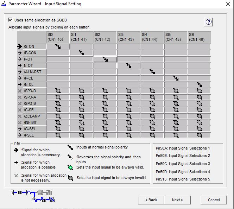Click the SI3 (CN1-43) column header

[129, 37]
